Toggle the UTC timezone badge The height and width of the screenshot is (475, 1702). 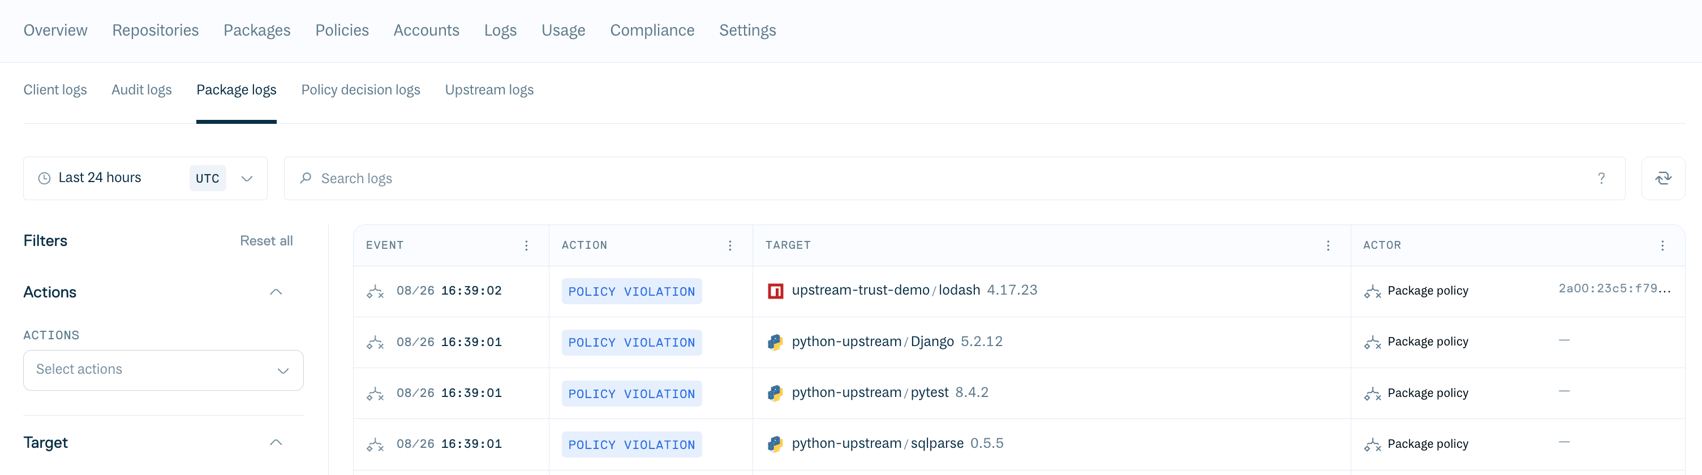pyautogui.click(x=208, y=178)
